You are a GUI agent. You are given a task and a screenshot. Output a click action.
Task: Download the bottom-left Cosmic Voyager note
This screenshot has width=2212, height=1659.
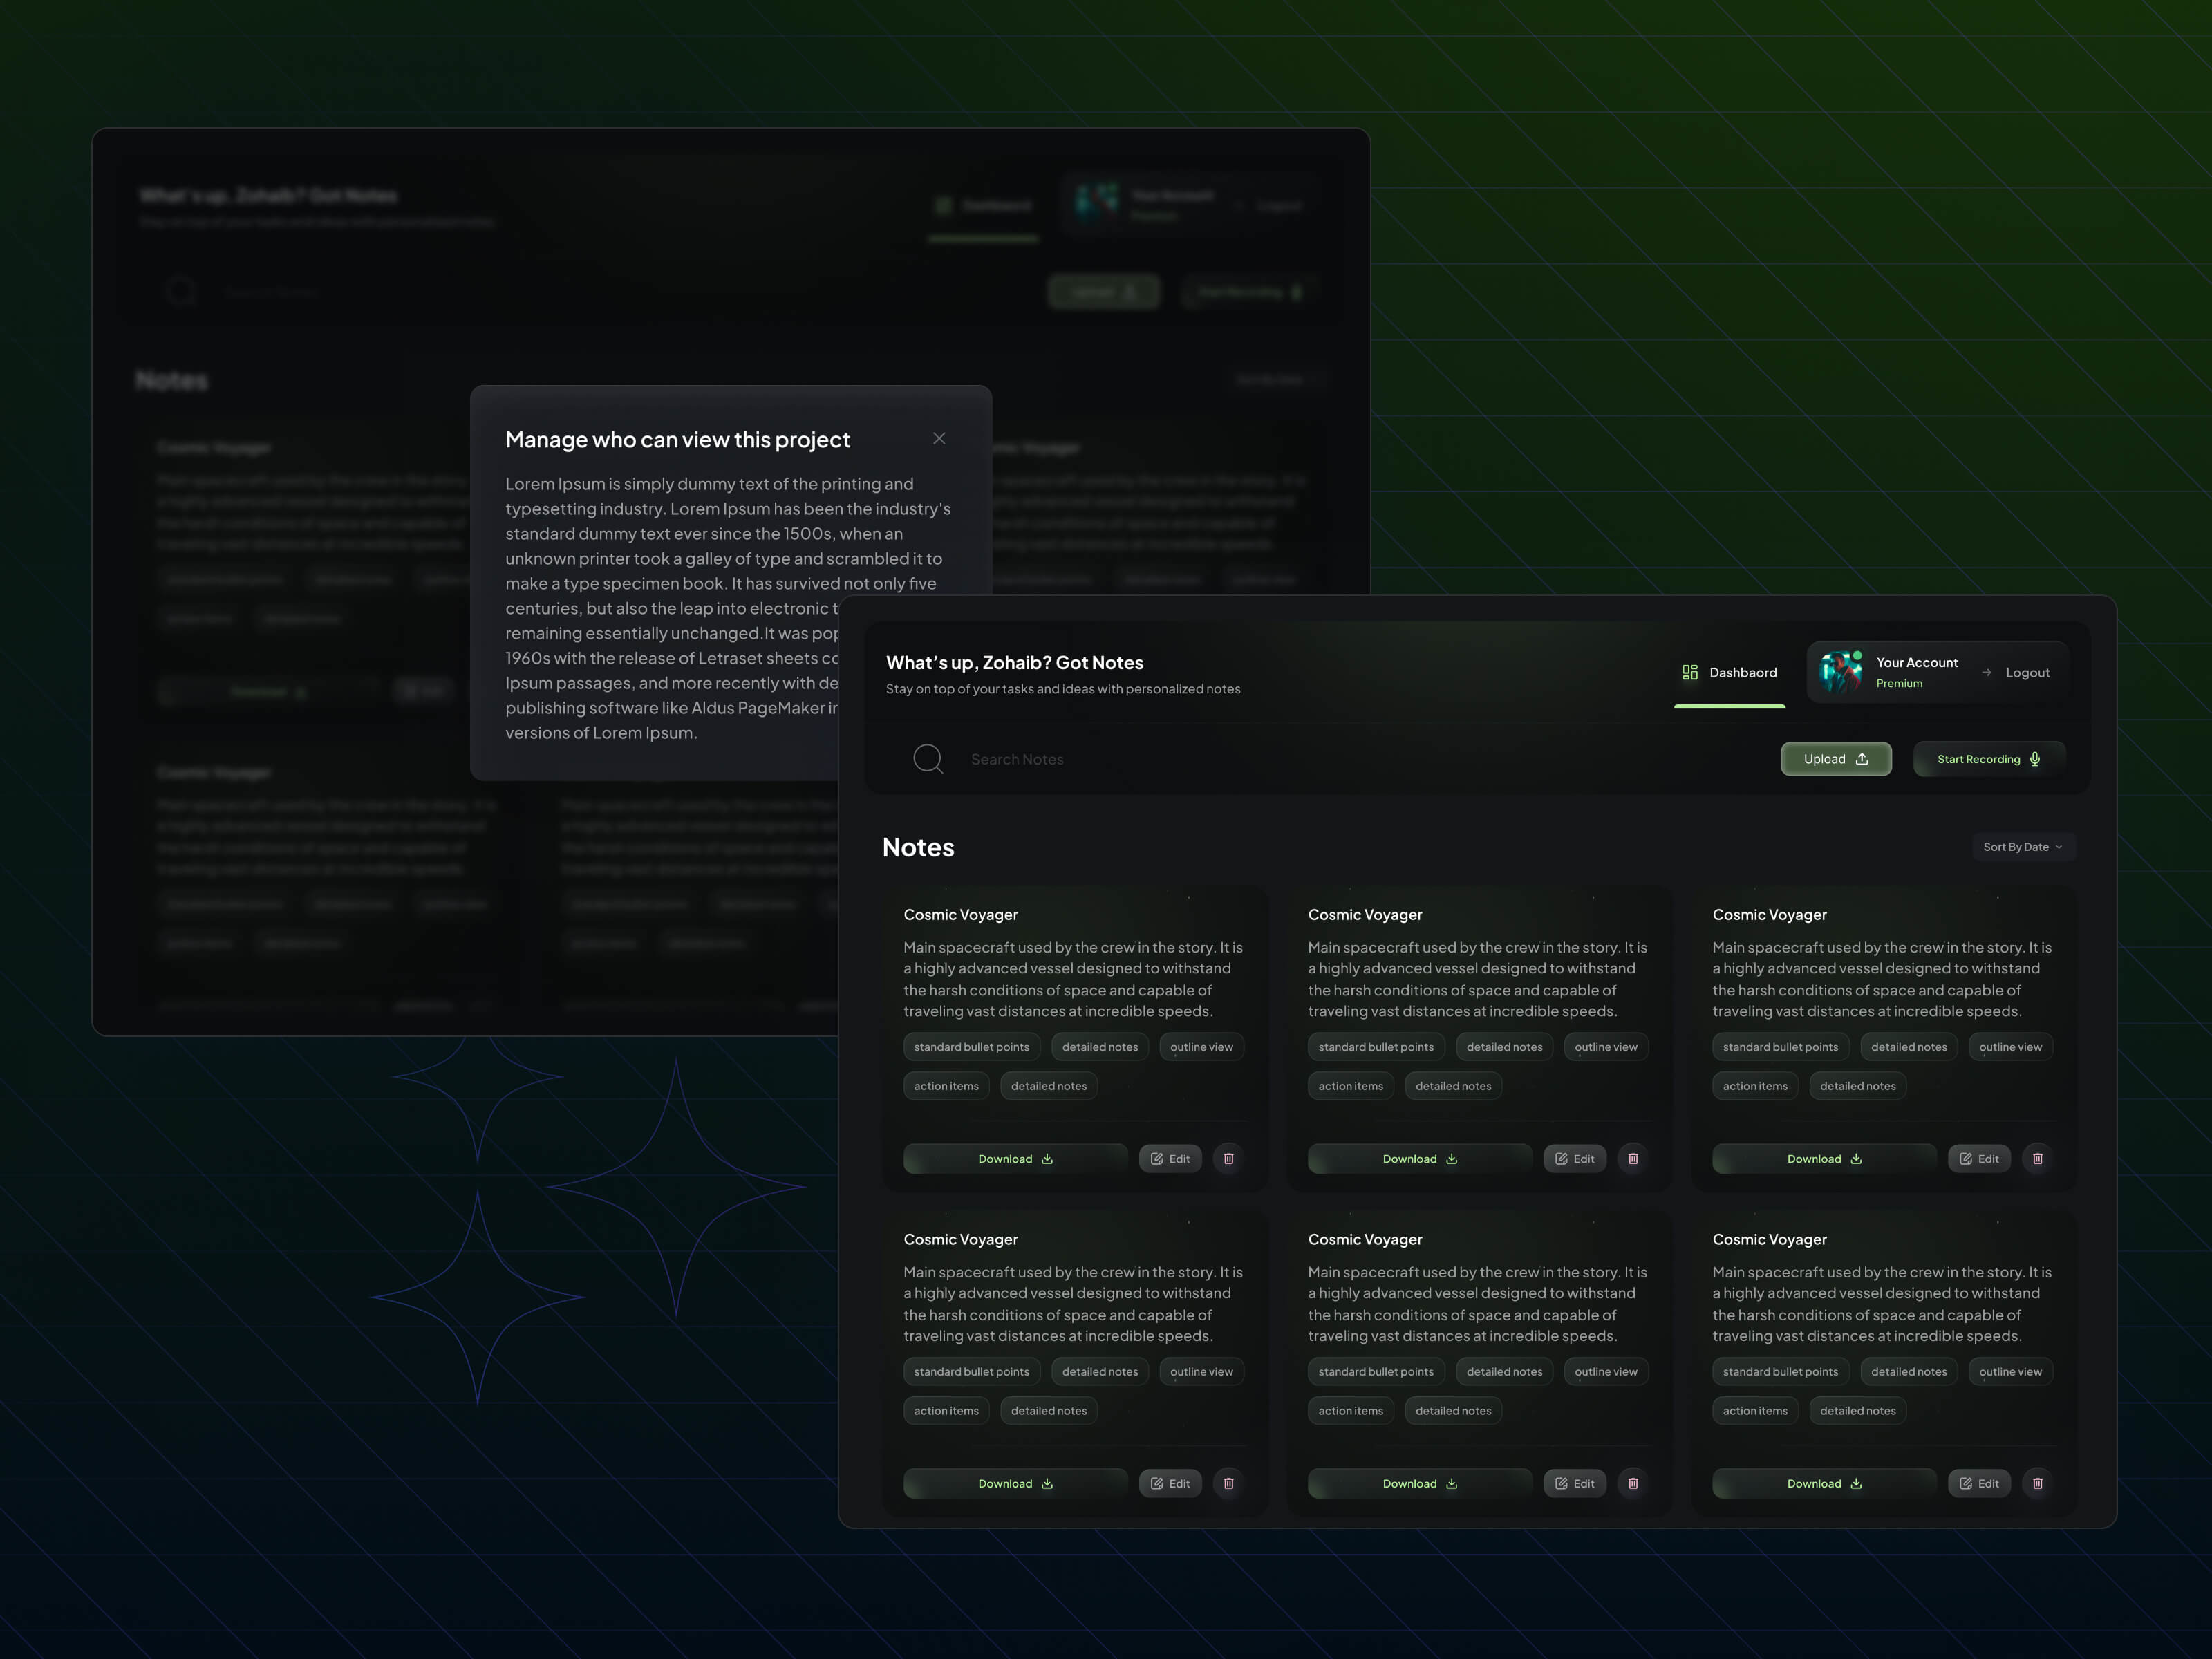(1015, 1483)
